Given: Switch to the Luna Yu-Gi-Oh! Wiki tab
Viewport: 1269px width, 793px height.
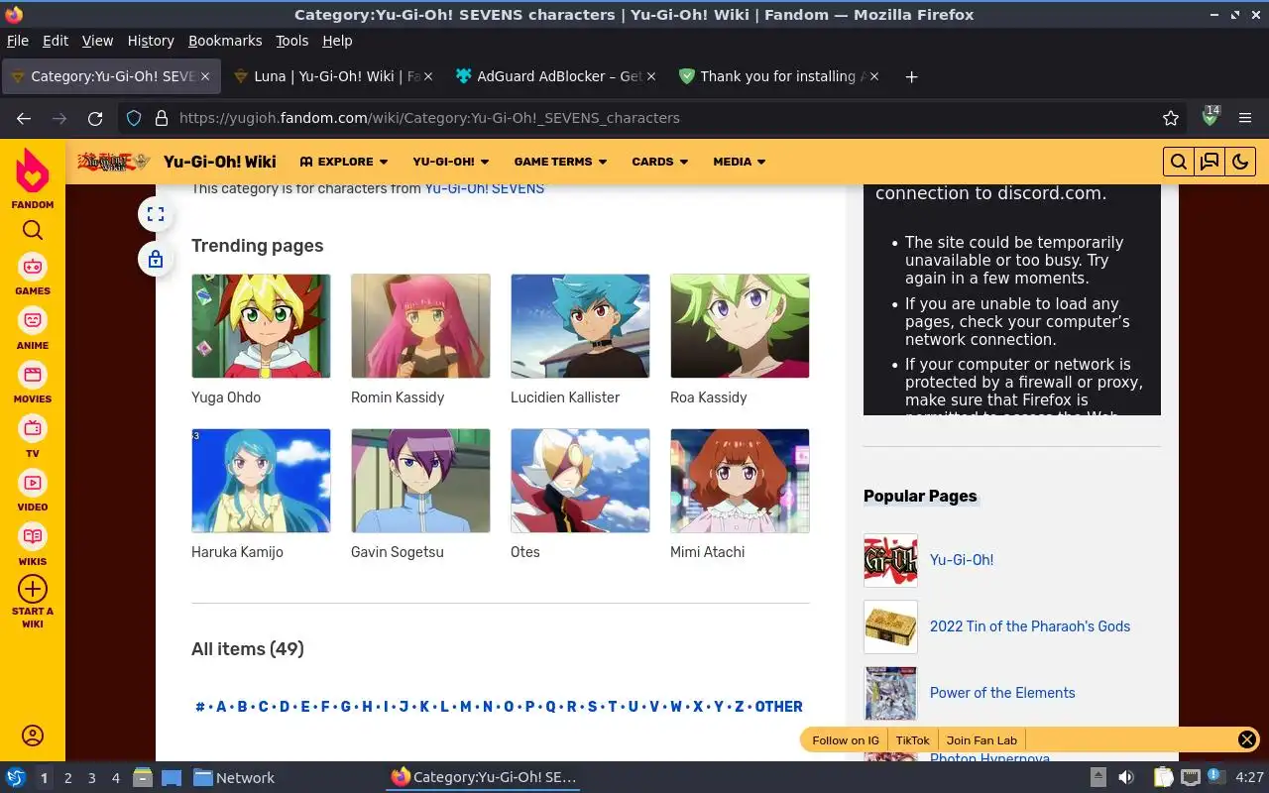Looking at the screenshot, I should click(333, 76).
